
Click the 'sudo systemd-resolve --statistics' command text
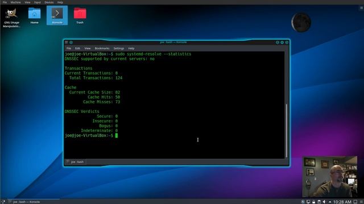tap(153, 54)
